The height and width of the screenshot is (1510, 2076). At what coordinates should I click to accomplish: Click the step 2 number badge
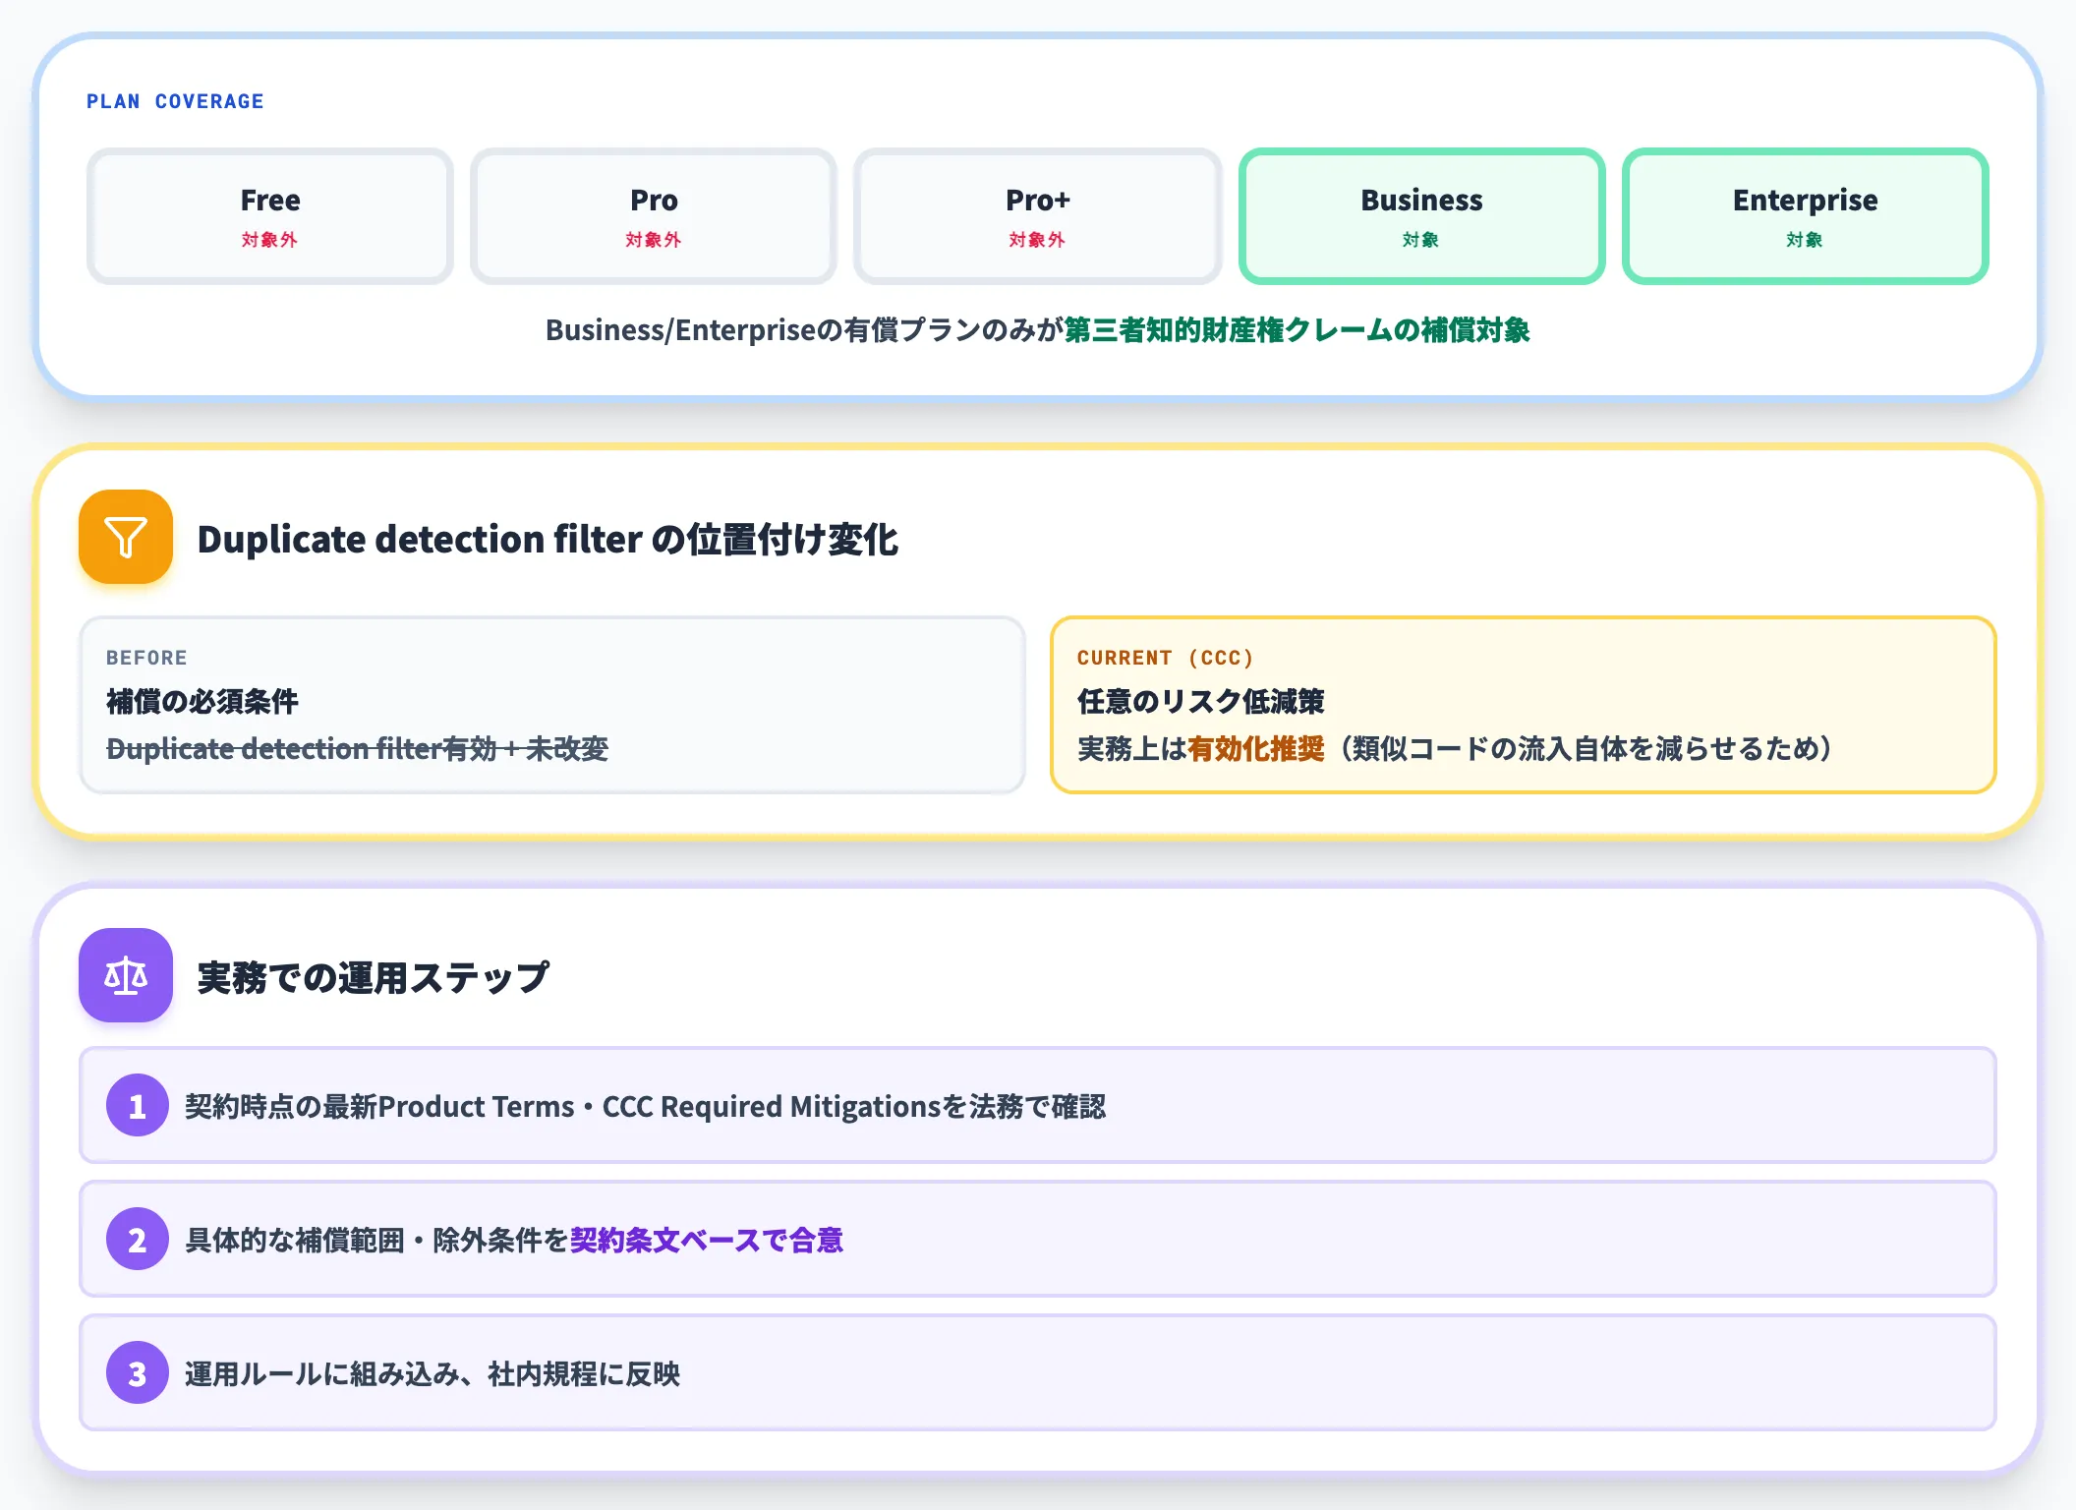click(x=138, y=1240)
